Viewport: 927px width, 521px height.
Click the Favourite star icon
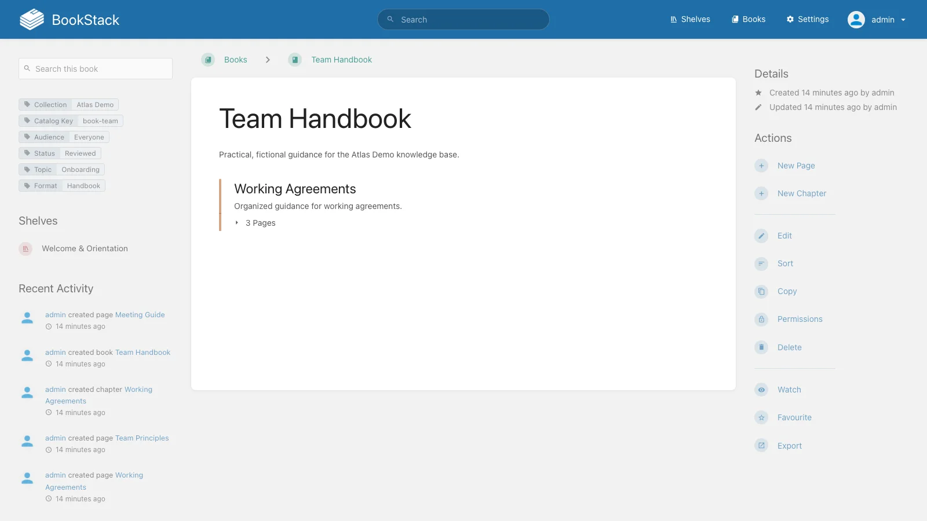[761, 417]
